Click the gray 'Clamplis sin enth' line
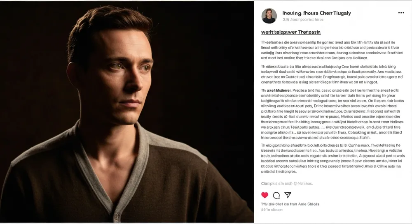Viewport: 412px width, 224px height. 287,184
